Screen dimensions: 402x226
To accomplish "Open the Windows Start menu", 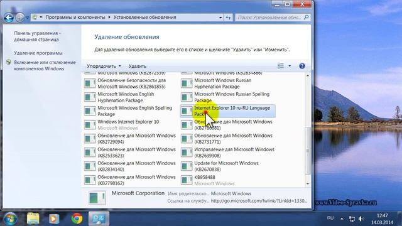I will pyautogui.click(x=10, y=218).
